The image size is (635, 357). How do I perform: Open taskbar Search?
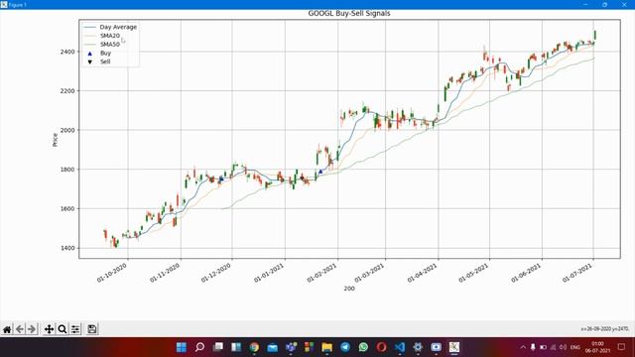coord(199,347)
